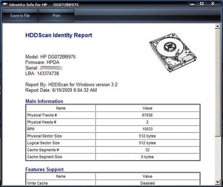Image resolution: width=223 pixels, height=187 pixels.
Task: Click the hard drive illustration
Action: [x=173, y=53]
